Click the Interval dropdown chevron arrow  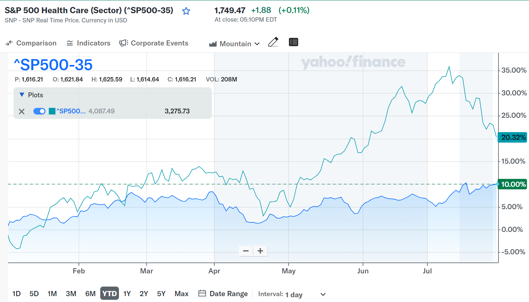tap(323, 294)
